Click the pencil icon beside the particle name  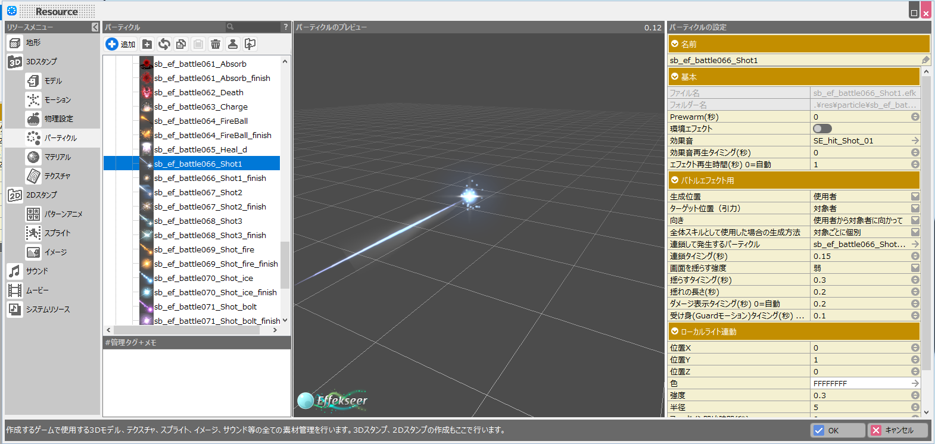pyautogui.click(x=925, y=60)
